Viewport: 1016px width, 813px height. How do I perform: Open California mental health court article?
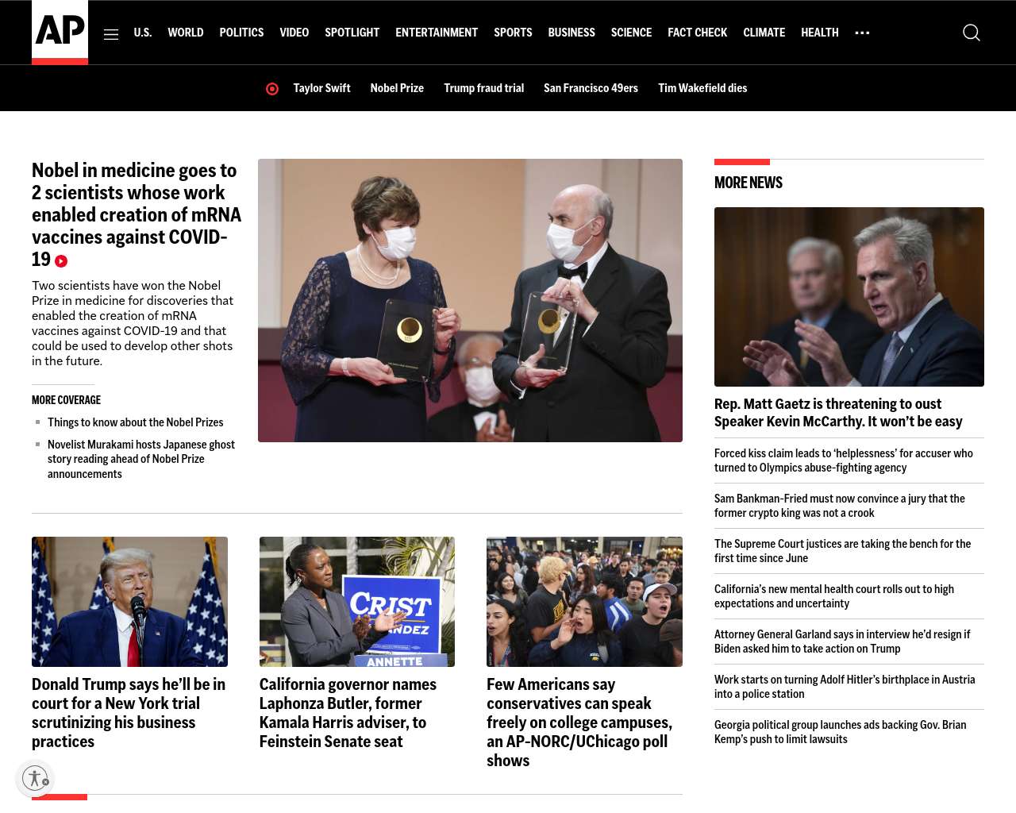click(x=833, y=596)
